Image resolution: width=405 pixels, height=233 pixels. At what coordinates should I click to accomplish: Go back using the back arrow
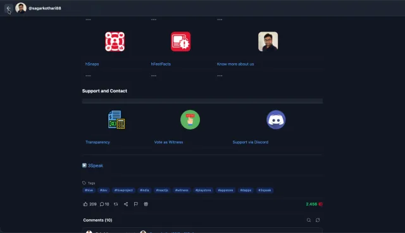[x=8, y=8]
